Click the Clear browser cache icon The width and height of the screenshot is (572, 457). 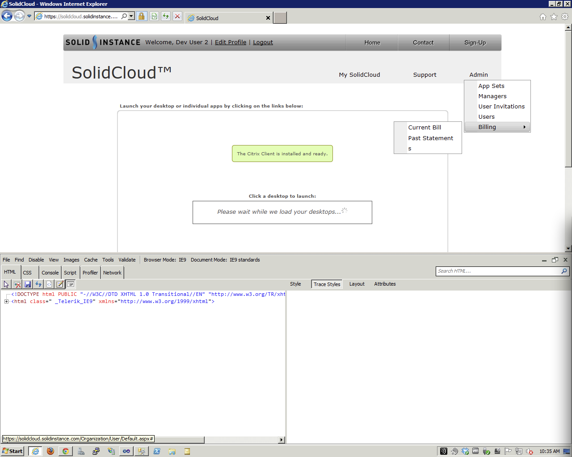(x=17, y=284)
